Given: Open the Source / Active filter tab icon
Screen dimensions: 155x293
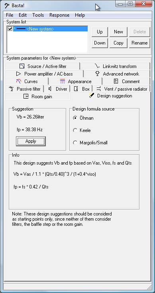Looking at the screenshot, I should pos(22,66).
